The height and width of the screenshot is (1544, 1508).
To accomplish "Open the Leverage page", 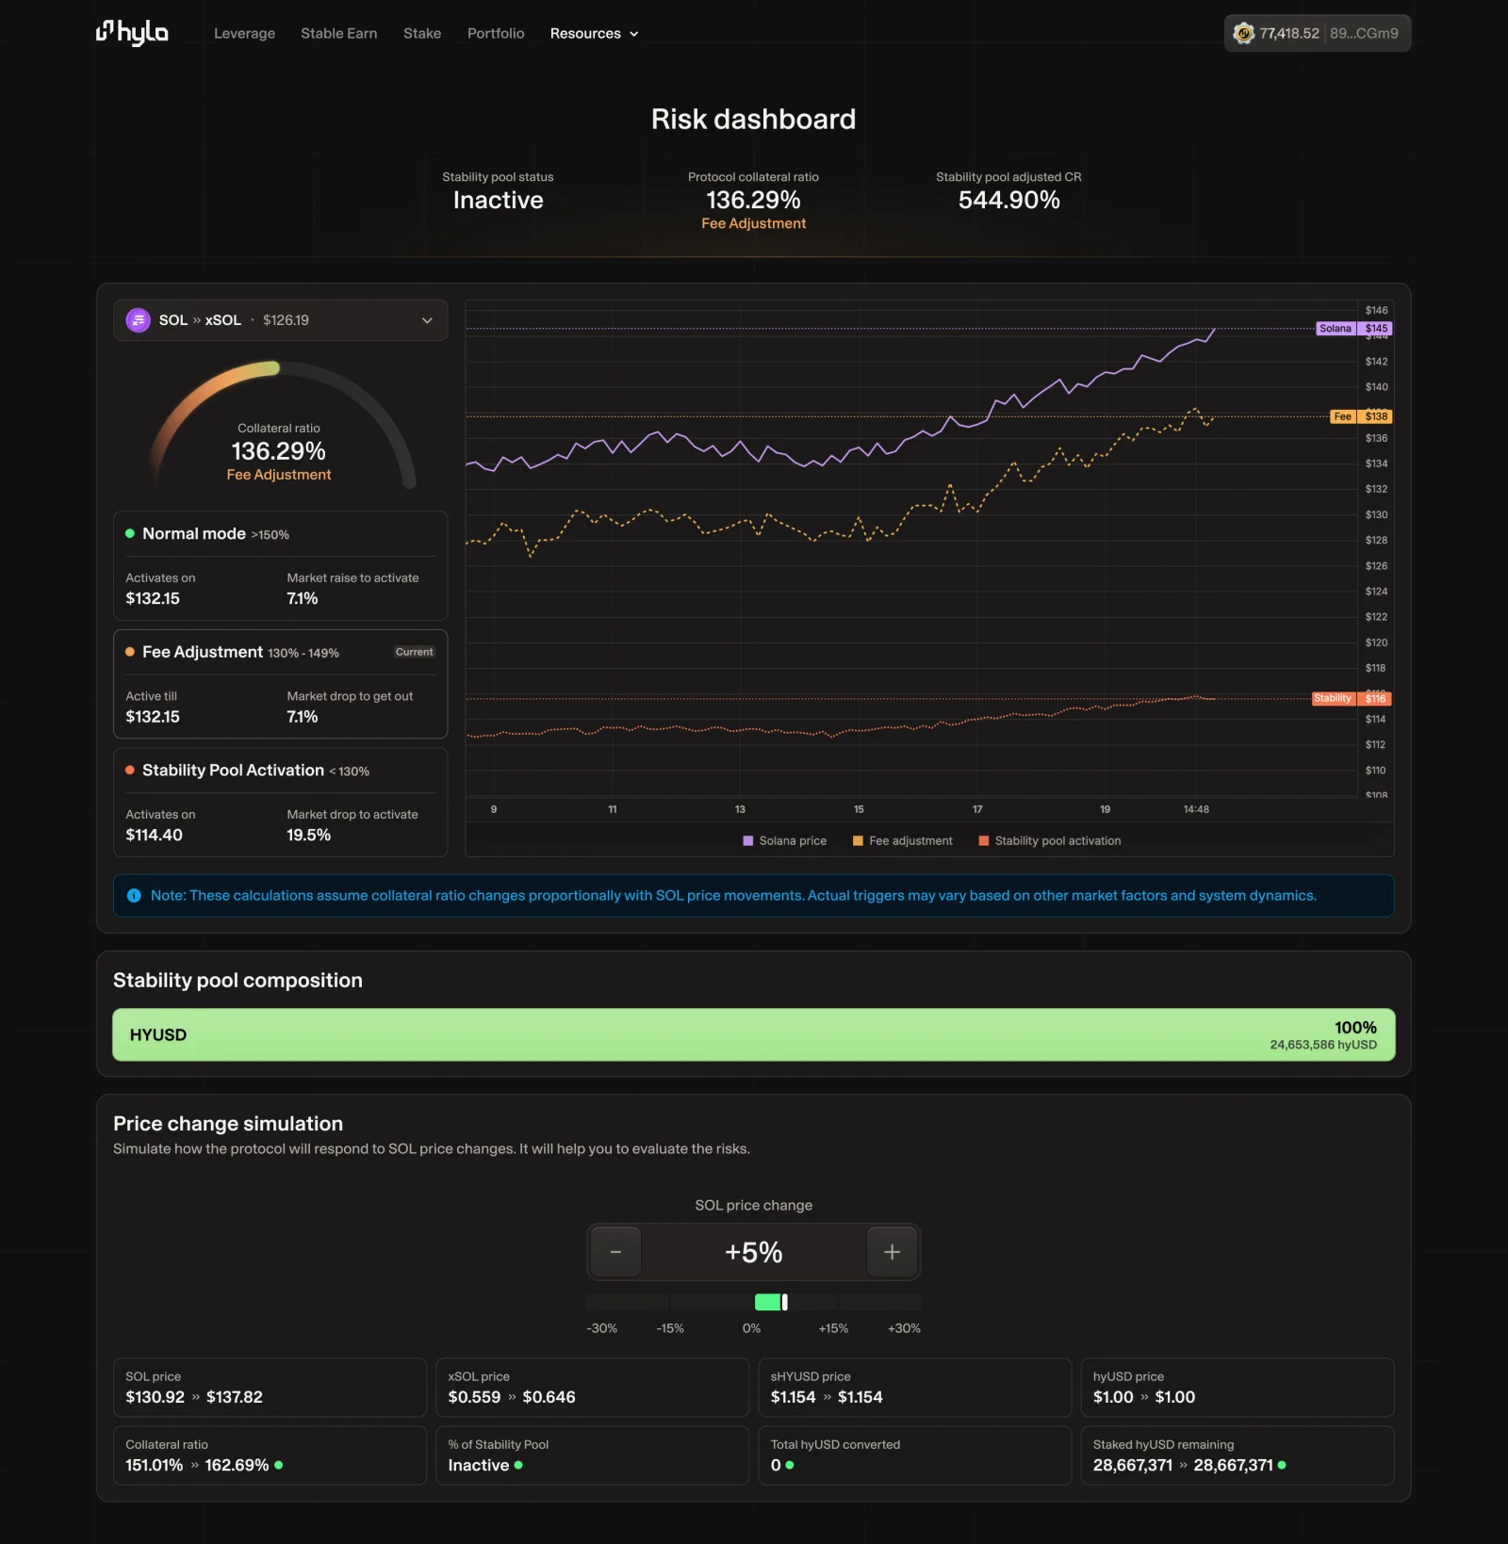I will click(244, 33).
